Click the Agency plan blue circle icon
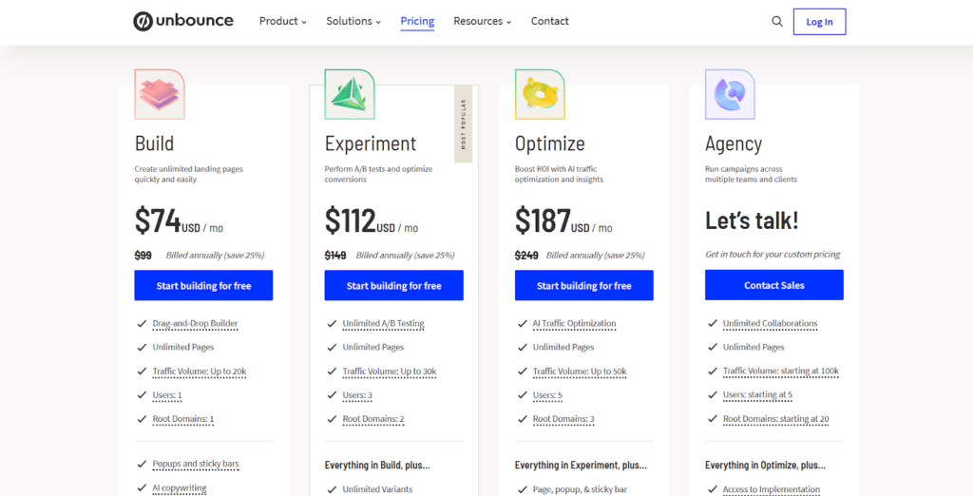This screenshot has width=973, height=496. click(730, 94)
